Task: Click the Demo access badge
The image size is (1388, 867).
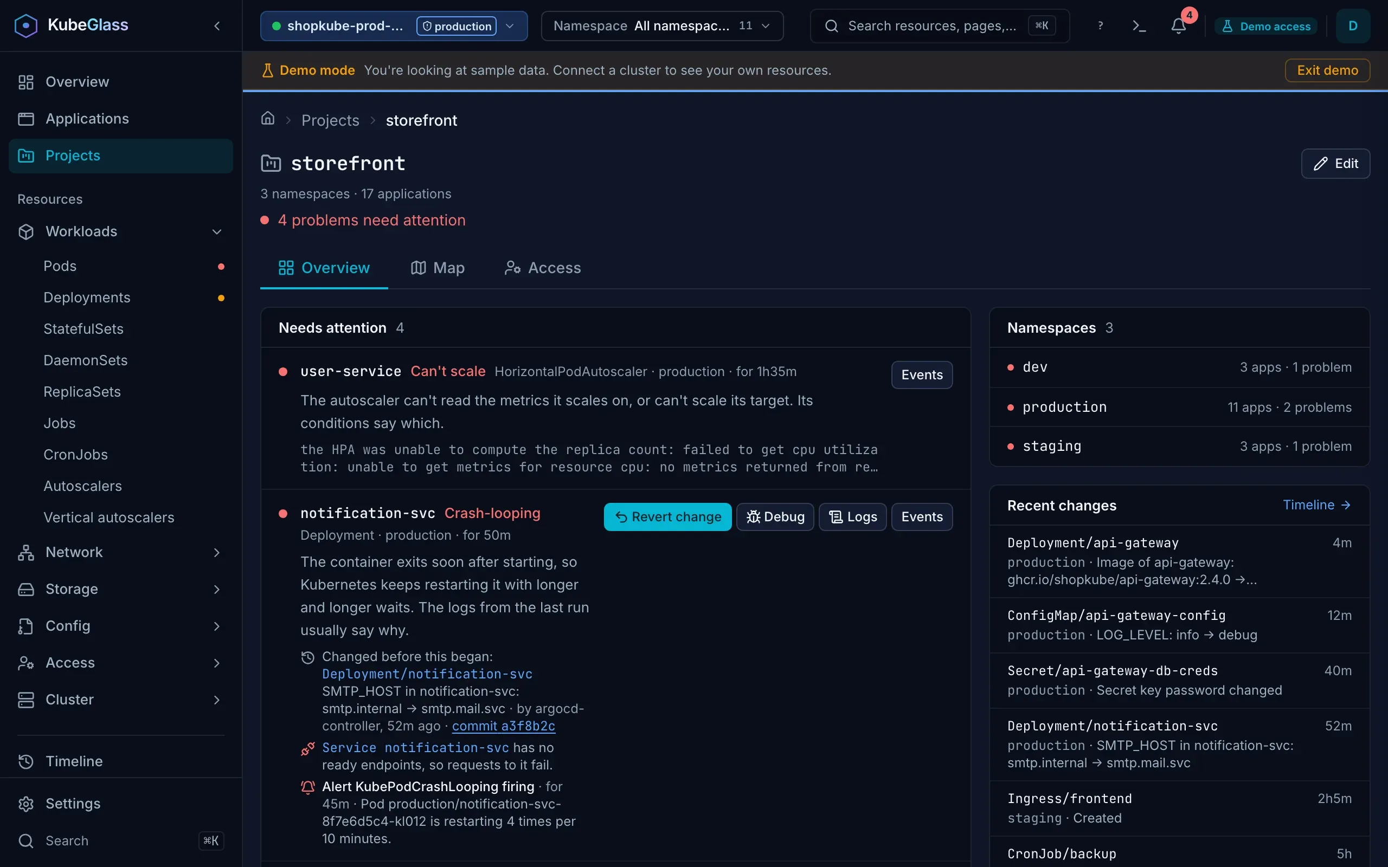Action: point(1266,27)
